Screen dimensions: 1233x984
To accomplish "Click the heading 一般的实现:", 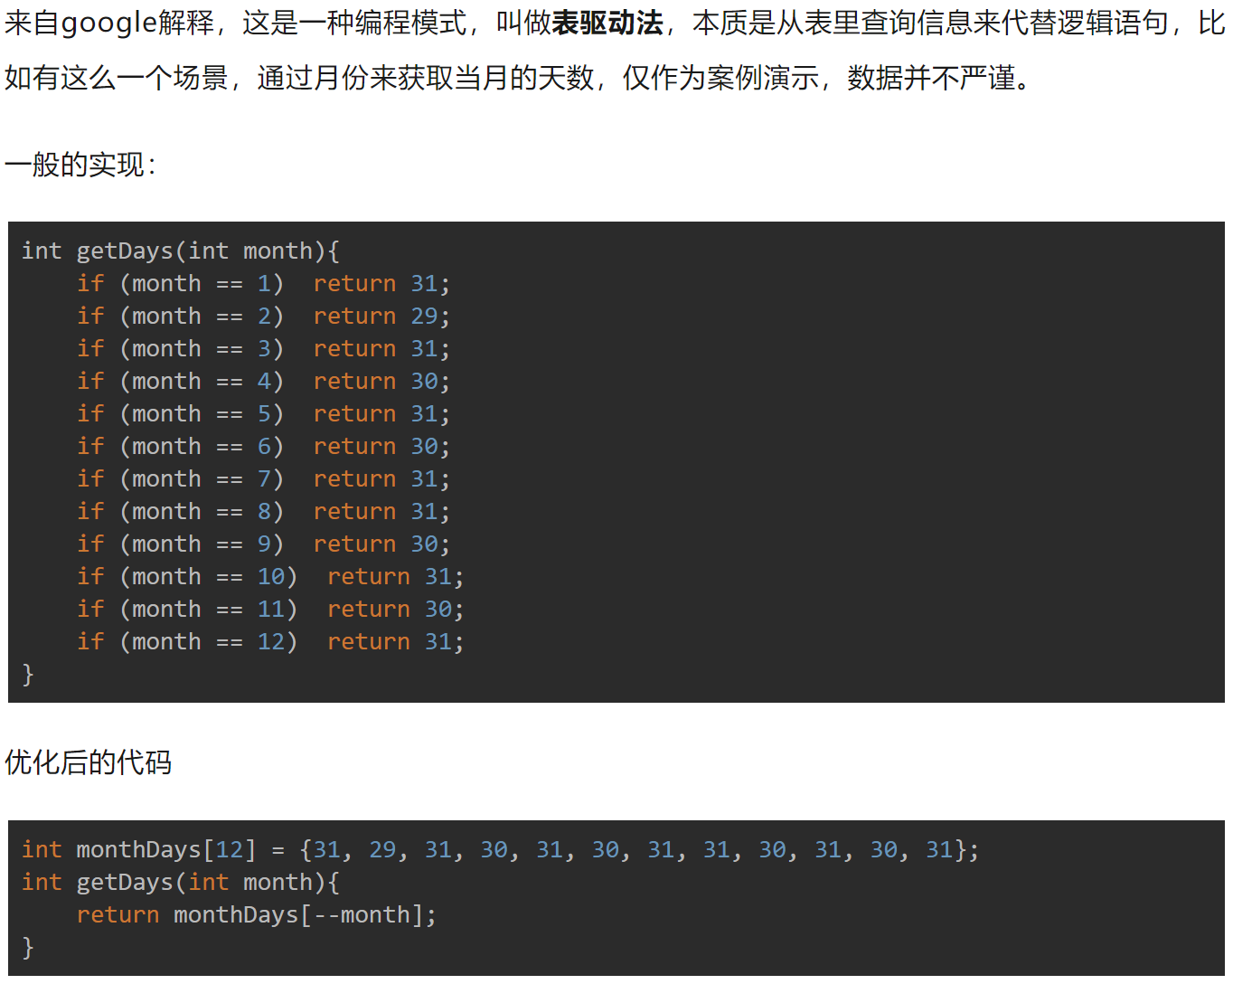I will point(80,165).
